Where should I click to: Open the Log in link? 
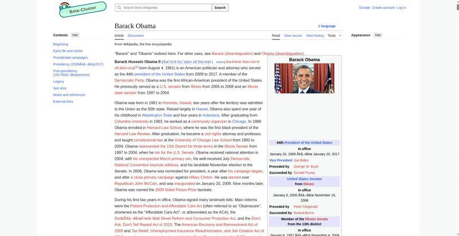pos(401,7)
